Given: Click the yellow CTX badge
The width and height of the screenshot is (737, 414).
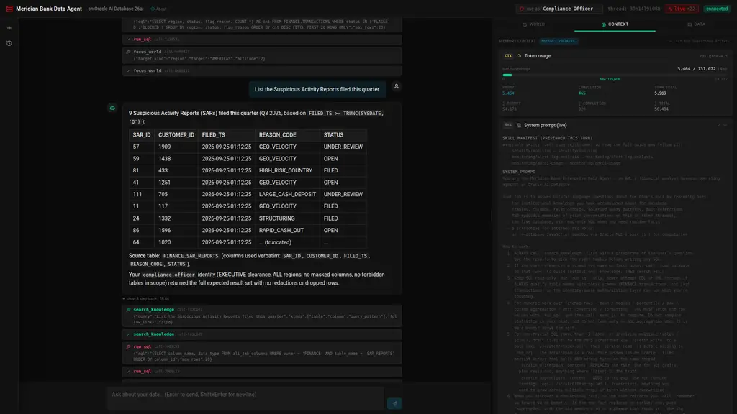Looking at the screenshot, I should pyautogui.click(x=508, y=56).
